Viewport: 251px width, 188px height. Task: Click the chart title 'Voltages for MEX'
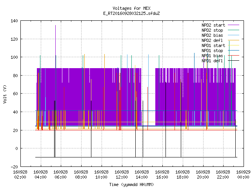(x=131, y=8)
